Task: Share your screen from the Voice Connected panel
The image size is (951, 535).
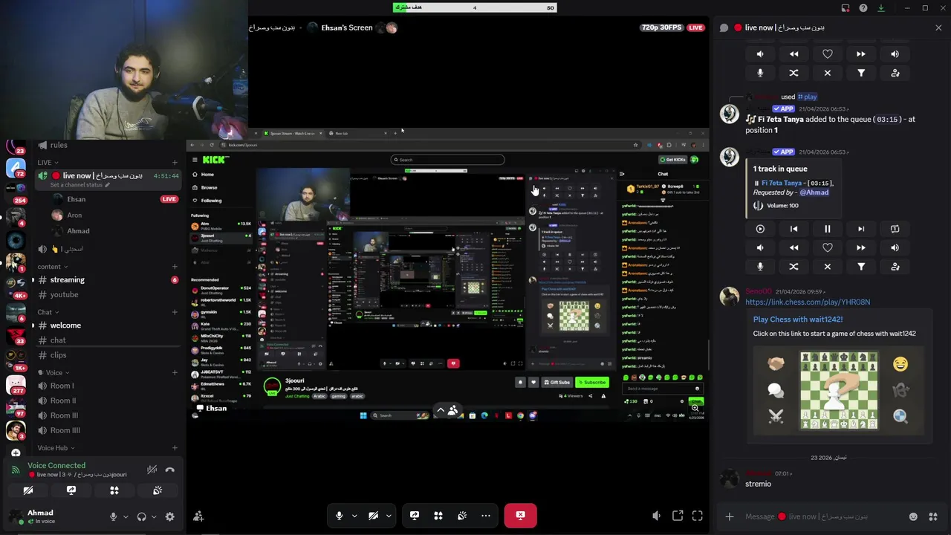Action: pyautogui.click(x=71, y=490)
